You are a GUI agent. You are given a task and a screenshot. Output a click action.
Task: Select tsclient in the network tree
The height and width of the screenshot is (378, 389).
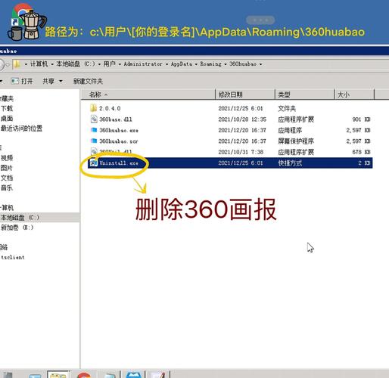click(13, 257)
